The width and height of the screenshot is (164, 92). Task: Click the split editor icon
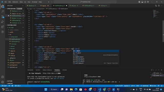pyautogui.click(x=159, y=6)
